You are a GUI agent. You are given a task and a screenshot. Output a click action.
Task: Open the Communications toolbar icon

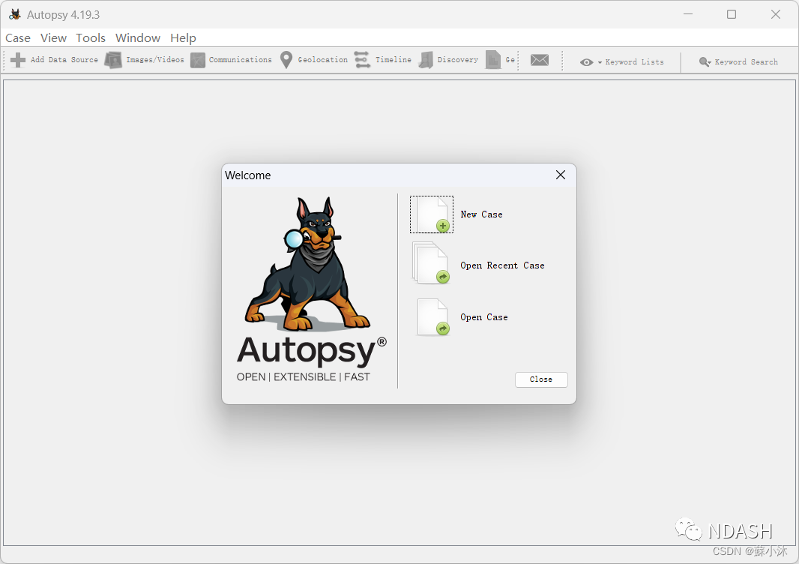tap(198, 60)
